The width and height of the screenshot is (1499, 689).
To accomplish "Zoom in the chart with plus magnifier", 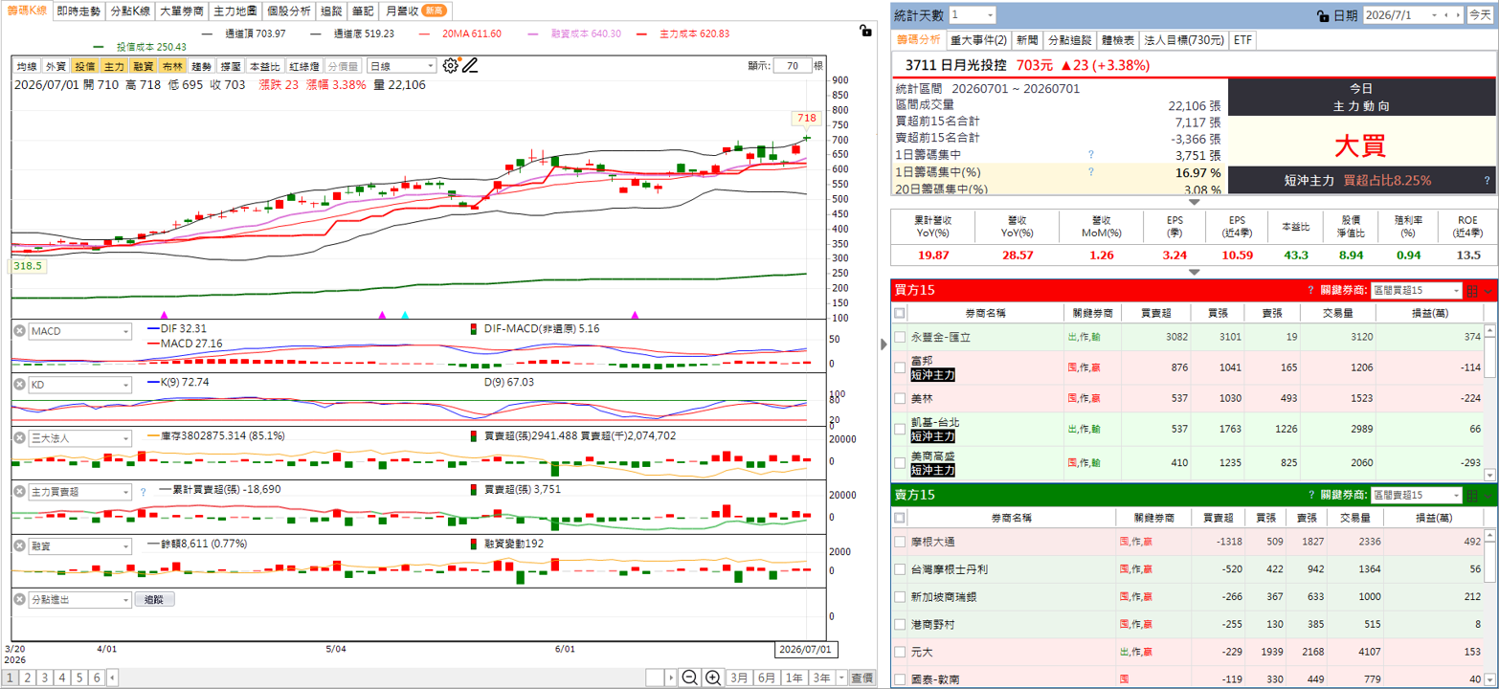I will (x=713, y=678).
